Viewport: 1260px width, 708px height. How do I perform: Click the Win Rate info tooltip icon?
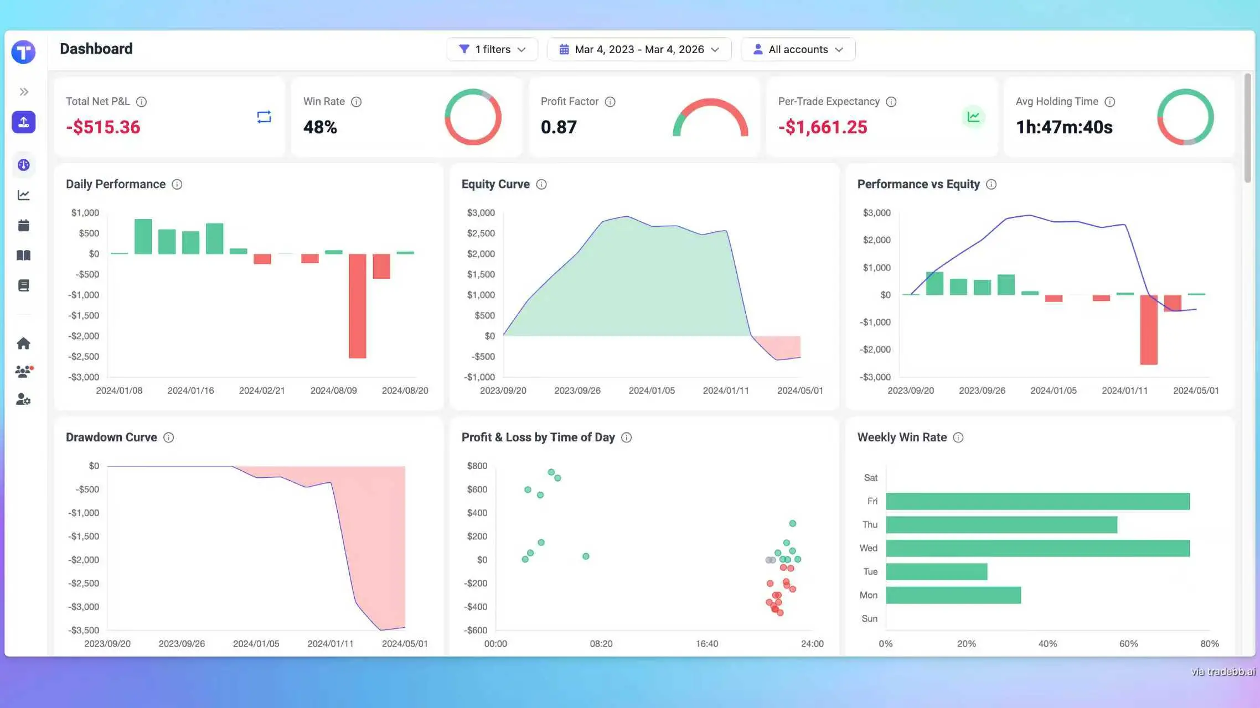coord(357,102)
